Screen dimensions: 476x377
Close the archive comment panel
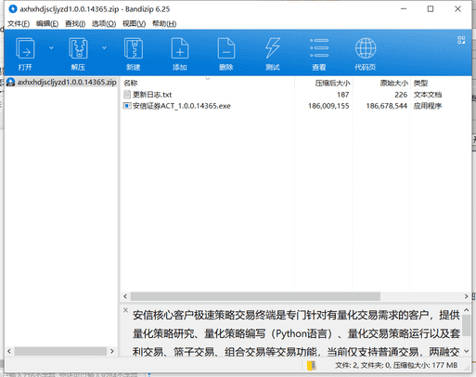[x=125, y=310]
